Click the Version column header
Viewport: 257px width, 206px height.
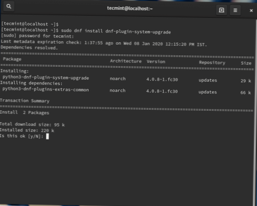click(x=156, y=62)
